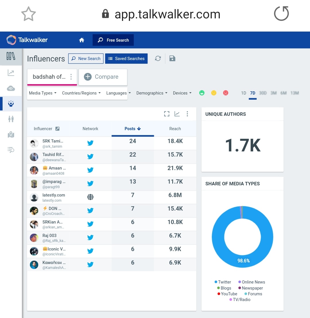Viewport: 310px width, 318px height.
Task: Open Saved Searches
Action: pyautogui.click(x=126, y=58)
